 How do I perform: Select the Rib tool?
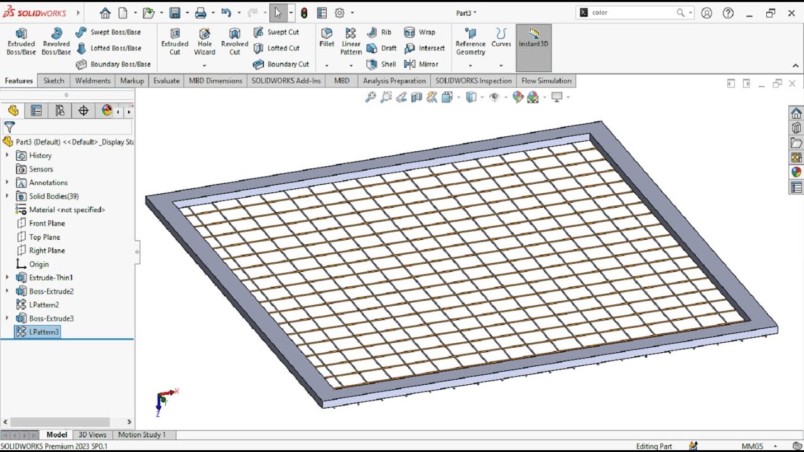point(379,32)
